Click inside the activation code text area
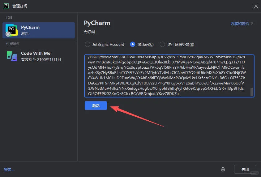This screenshot has height=177, width=261. tap(169, 76)
